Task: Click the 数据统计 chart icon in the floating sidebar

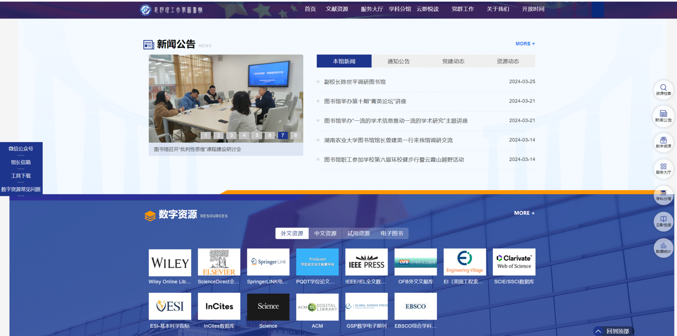Action: point(663,248)
